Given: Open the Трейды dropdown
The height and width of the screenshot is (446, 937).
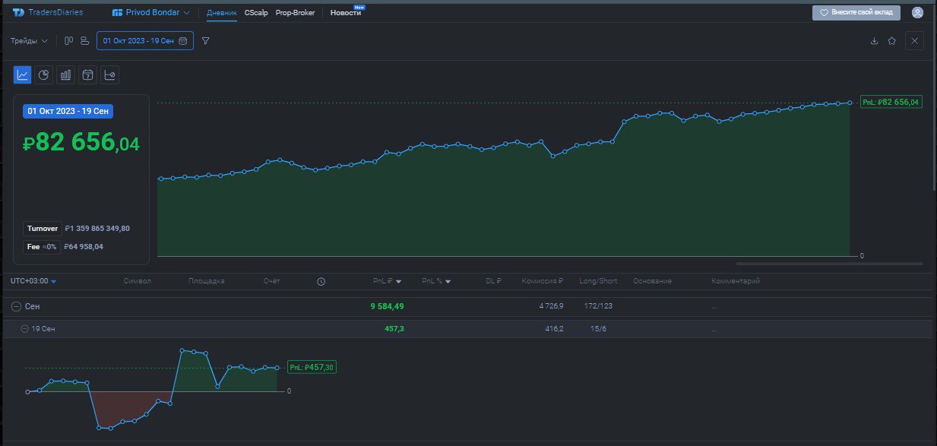Looking at the screenshot, I should click(x=29, y=41).
